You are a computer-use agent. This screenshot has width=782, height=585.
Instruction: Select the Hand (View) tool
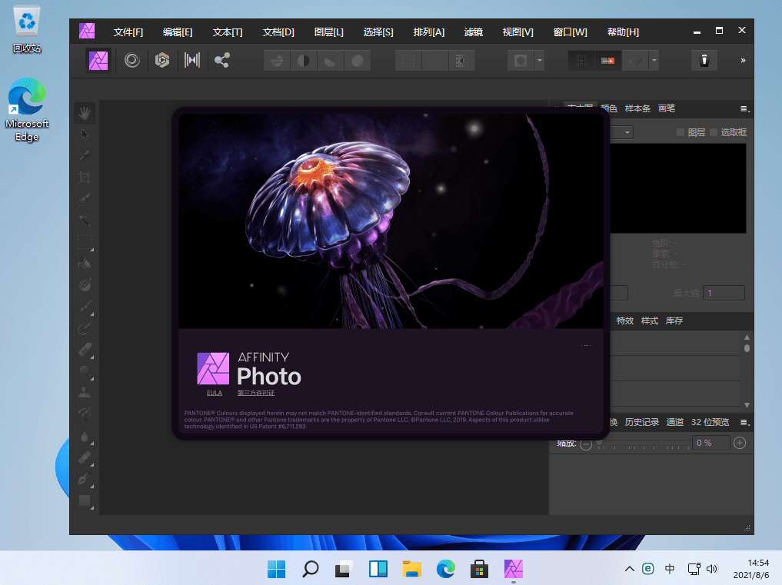click(x=85, y=113)
